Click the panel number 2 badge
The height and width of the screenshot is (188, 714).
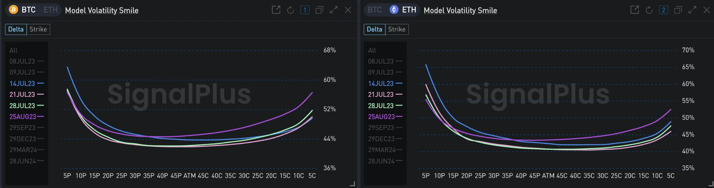pyautogui.click(x=664, y=10)
